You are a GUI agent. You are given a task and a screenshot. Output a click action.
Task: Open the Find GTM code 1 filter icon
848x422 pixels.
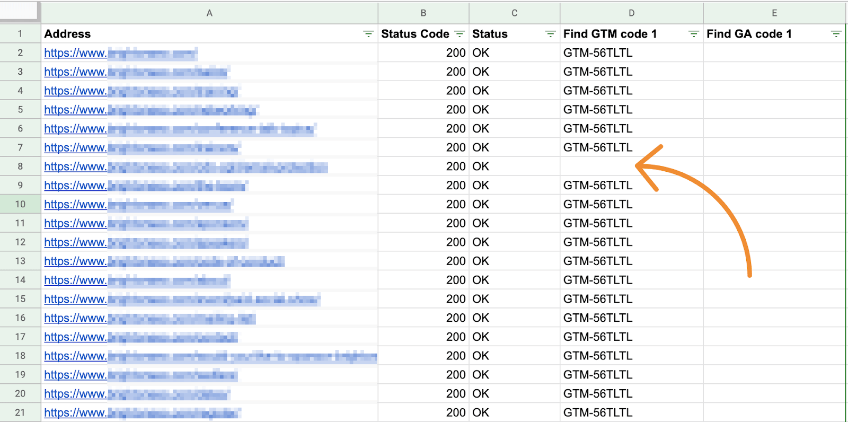693,34
